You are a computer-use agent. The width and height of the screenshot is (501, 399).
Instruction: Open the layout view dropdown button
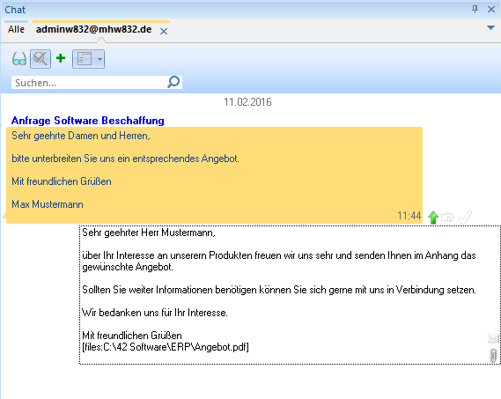[x=88, y=59]
